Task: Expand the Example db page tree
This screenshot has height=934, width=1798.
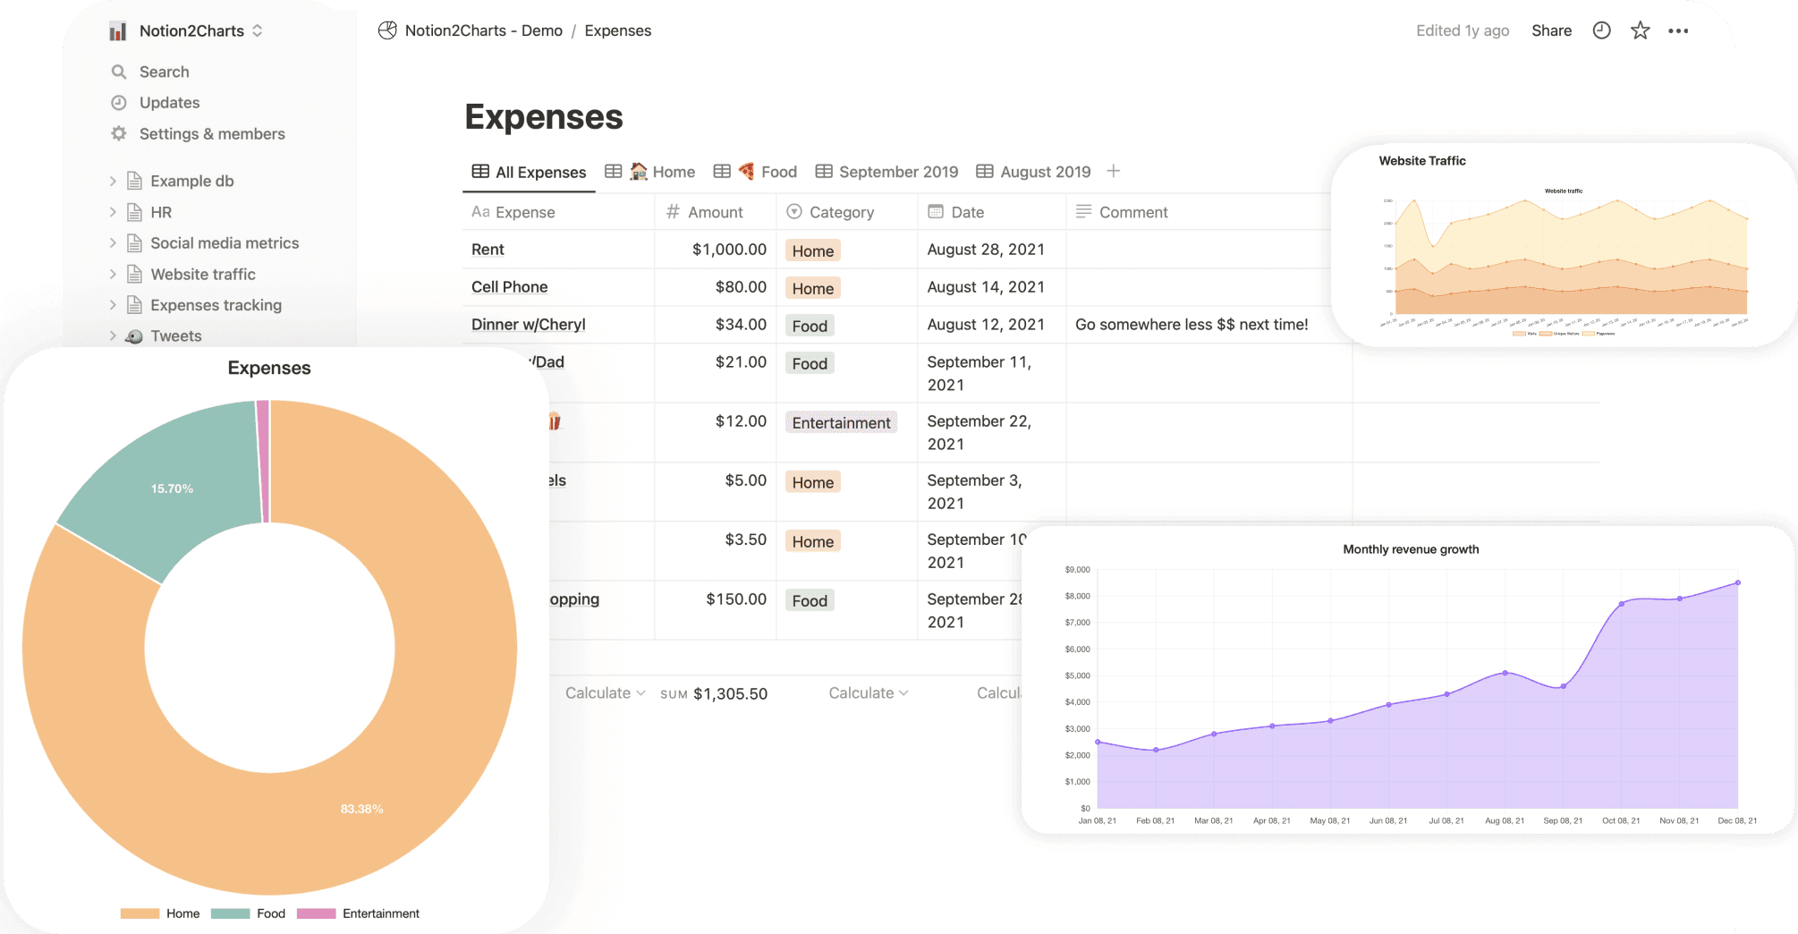Action: point(113,181)
